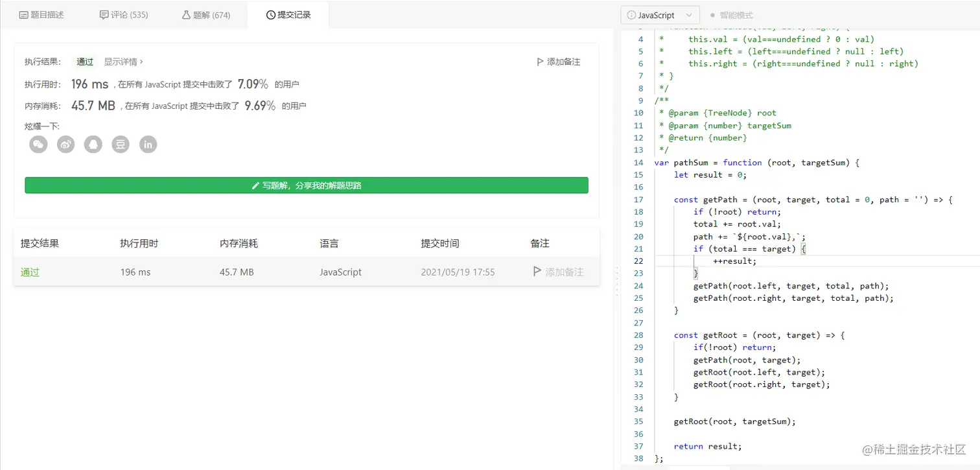Click the 7.09% runtime percentile value

click(x=253, y=84)
